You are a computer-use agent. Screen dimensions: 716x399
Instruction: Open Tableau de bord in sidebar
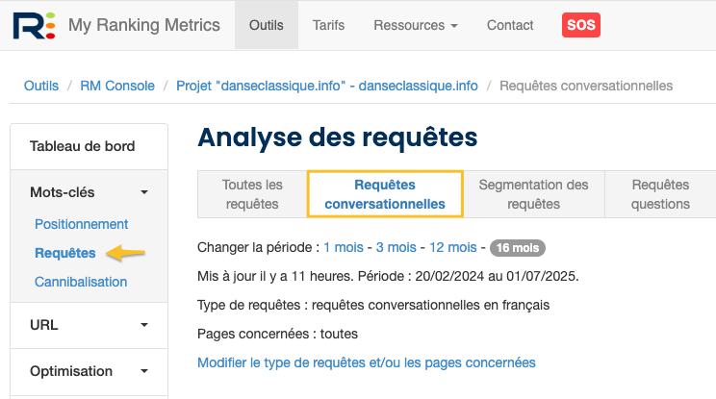tap(89, 146)
